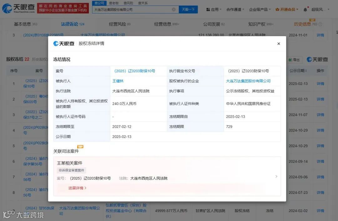Select the 查老板 search tab
The image size is (338, 221).
click(x=114, y=3)
